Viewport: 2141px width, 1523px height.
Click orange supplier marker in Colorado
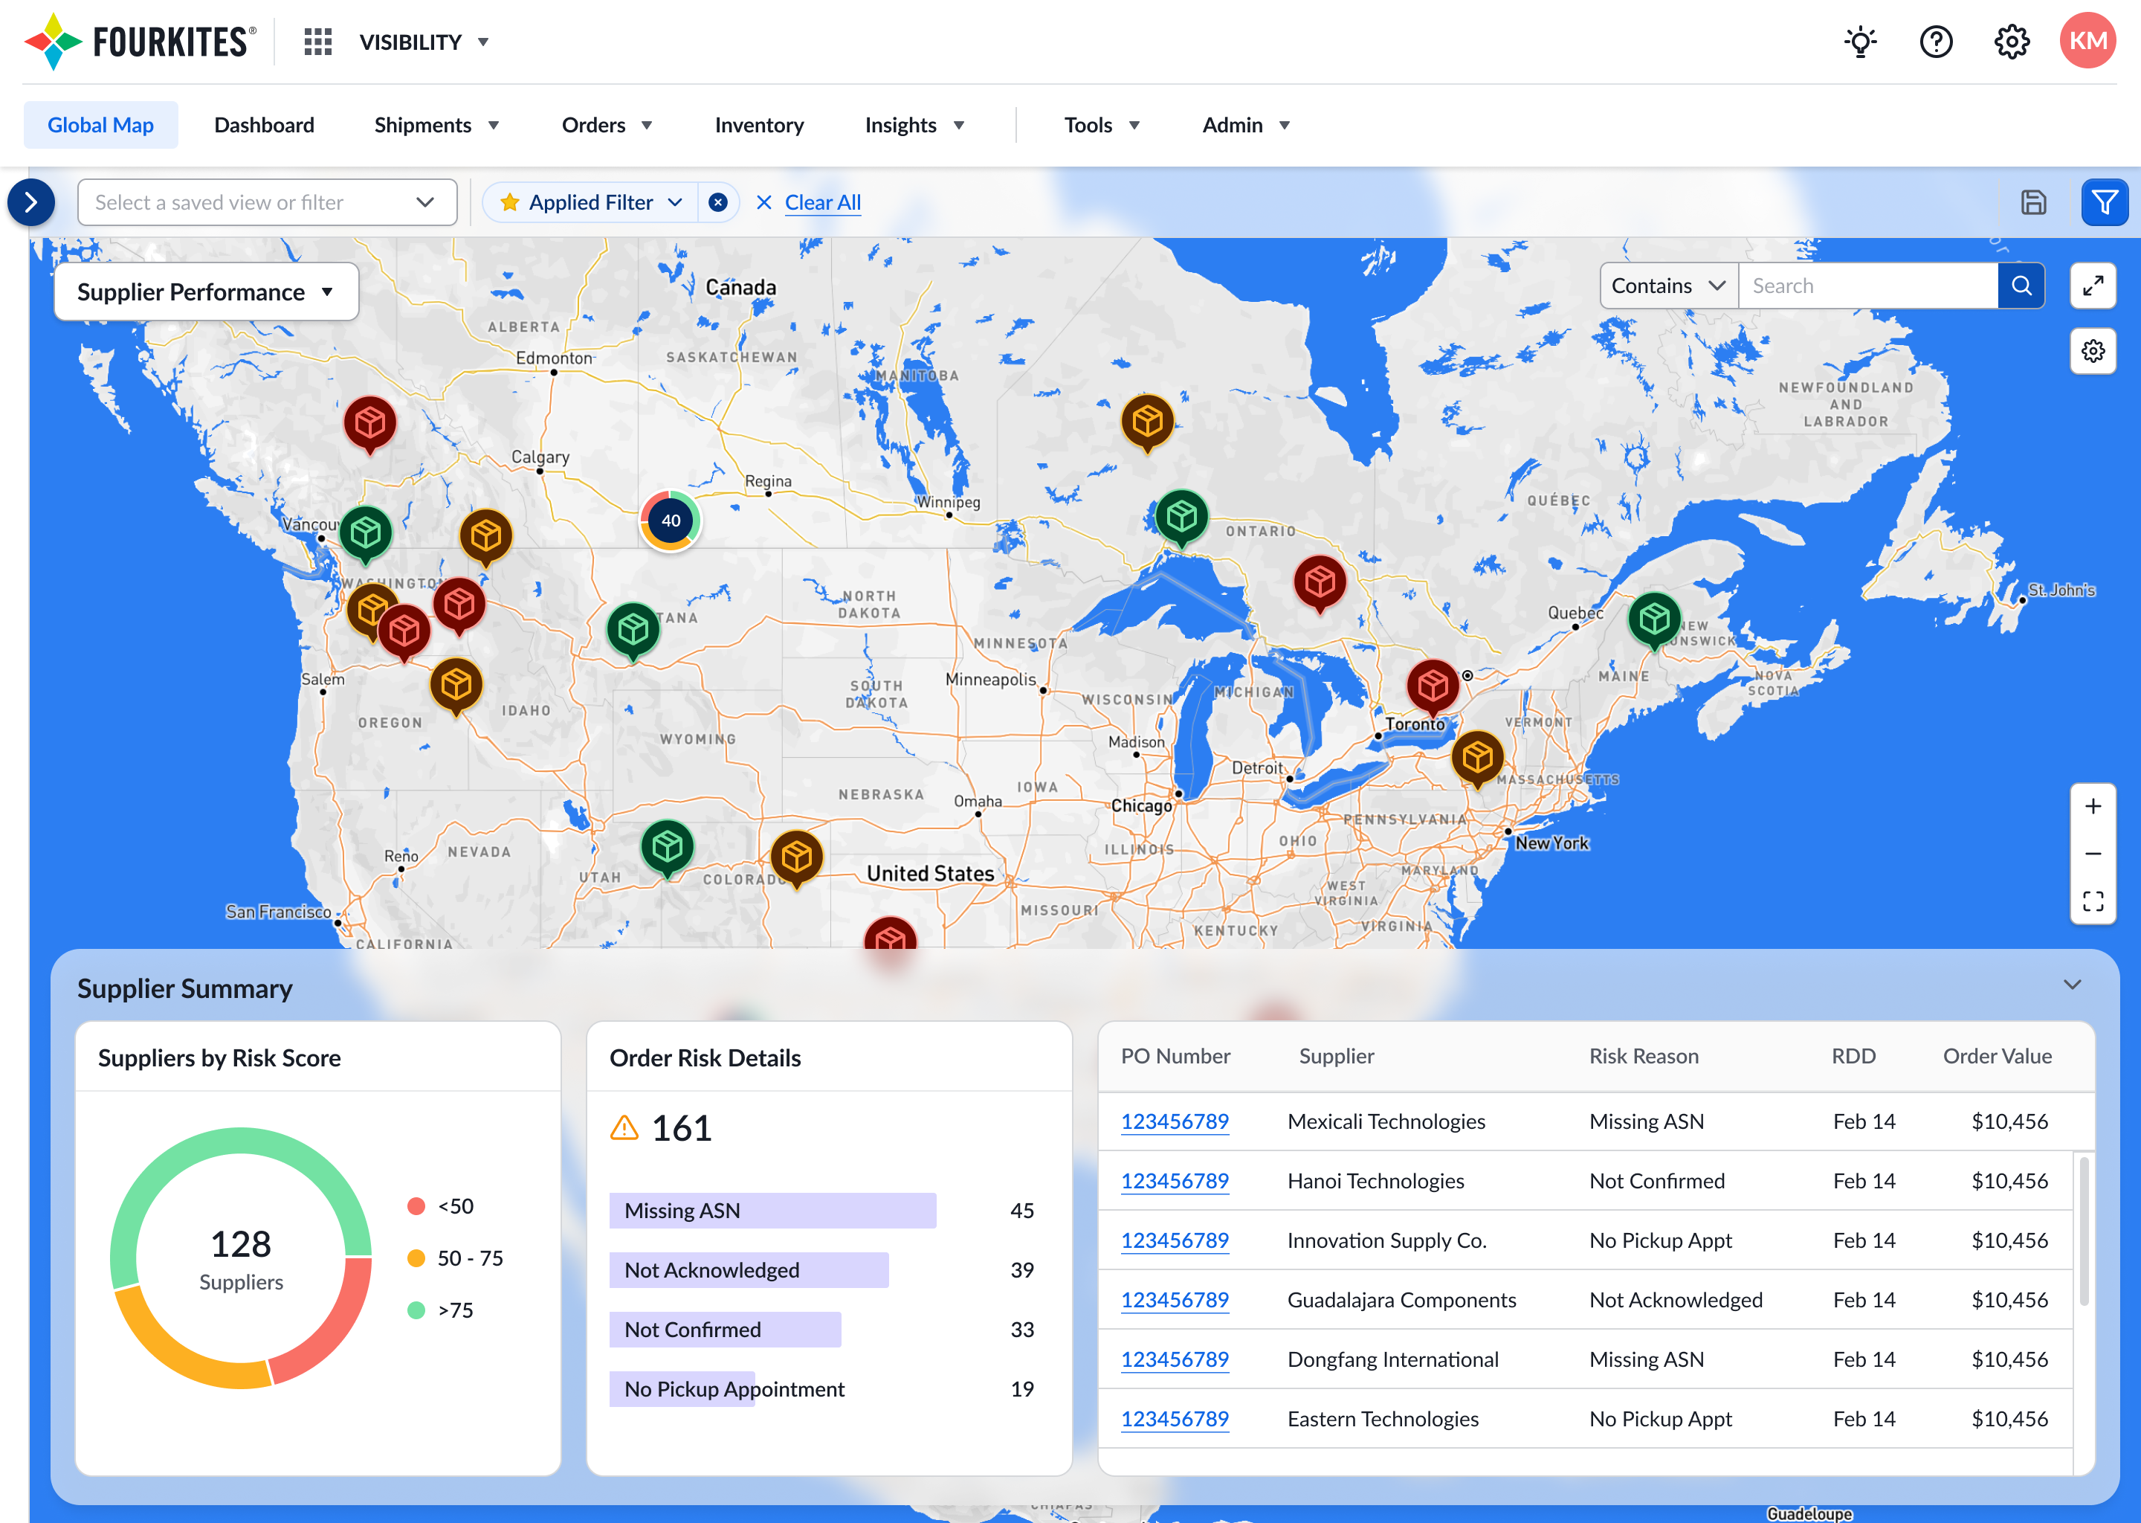pyautogui.click(x=797, y=859)
